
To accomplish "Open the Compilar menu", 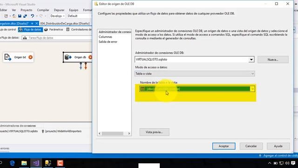I will coord(43,10).
